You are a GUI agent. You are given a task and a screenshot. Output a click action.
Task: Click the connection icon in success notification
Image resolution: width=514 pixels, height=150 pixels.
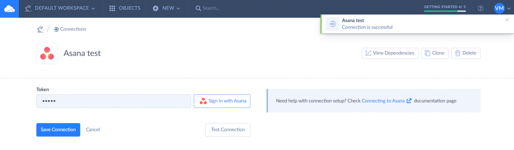click(332, 24)
